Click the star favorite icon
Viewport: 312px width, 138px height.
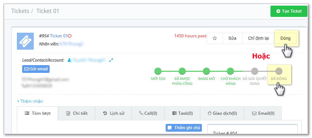click(215, 38)
